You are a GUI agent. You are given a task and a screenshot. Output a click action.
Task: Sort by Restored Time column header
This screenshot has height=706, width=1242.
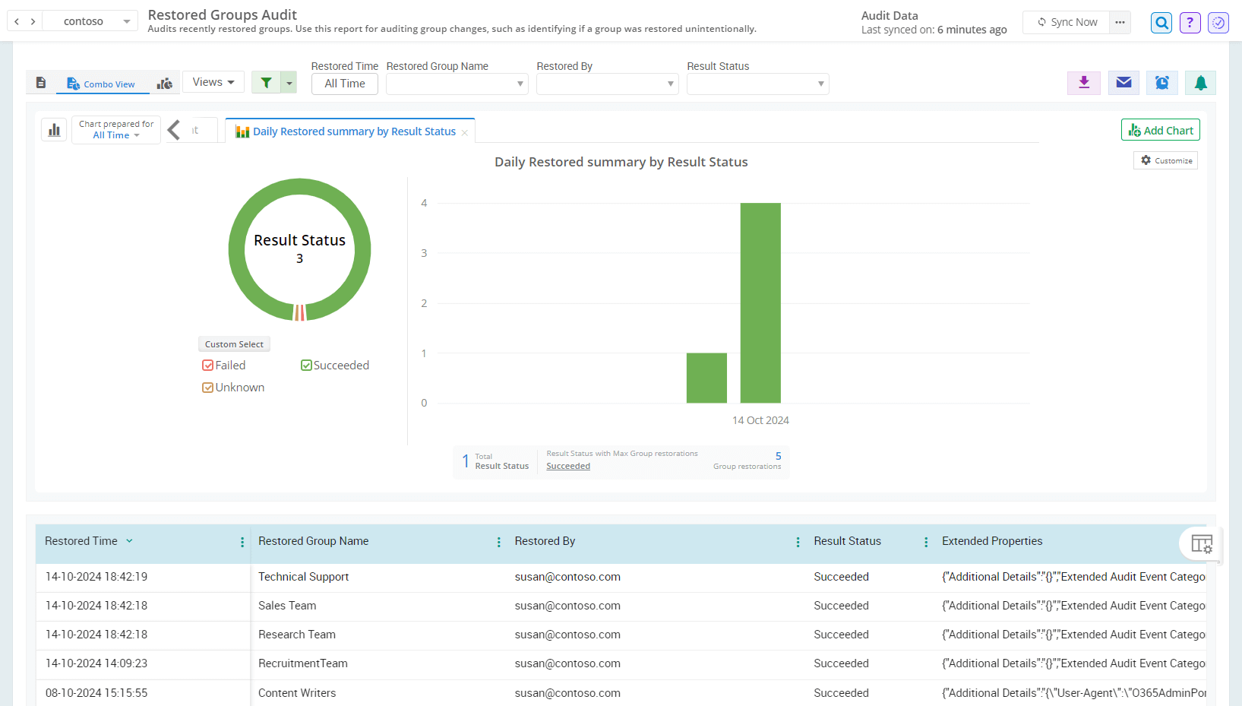coord(81,541)
